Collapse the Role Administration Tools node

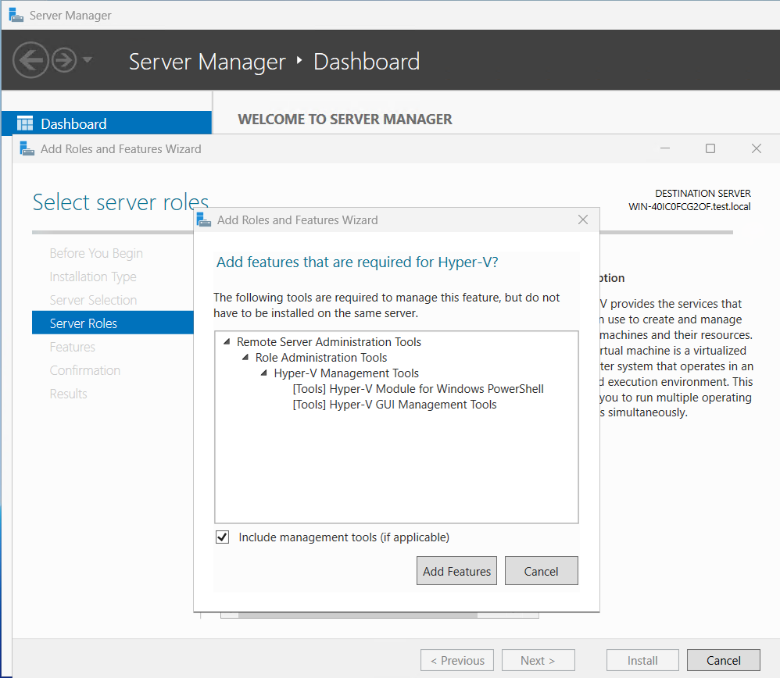coord(245,357)
